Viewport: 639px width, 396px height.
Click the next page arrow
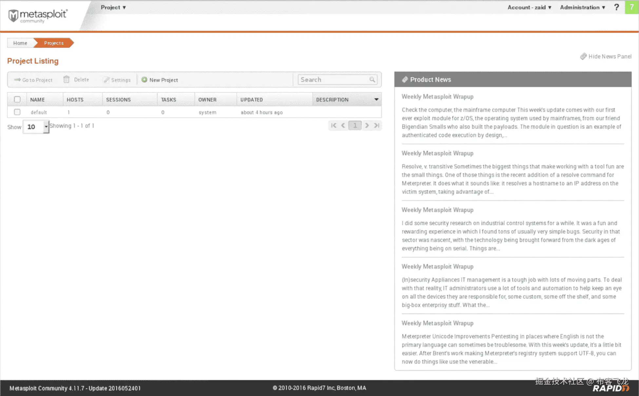point(367,125)
